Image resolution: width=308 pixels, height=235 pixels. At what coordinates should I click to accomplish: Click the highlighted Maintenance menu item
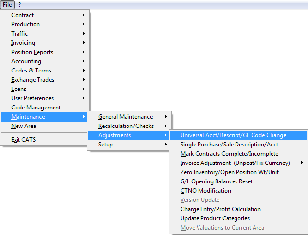[x=44, y=117]
